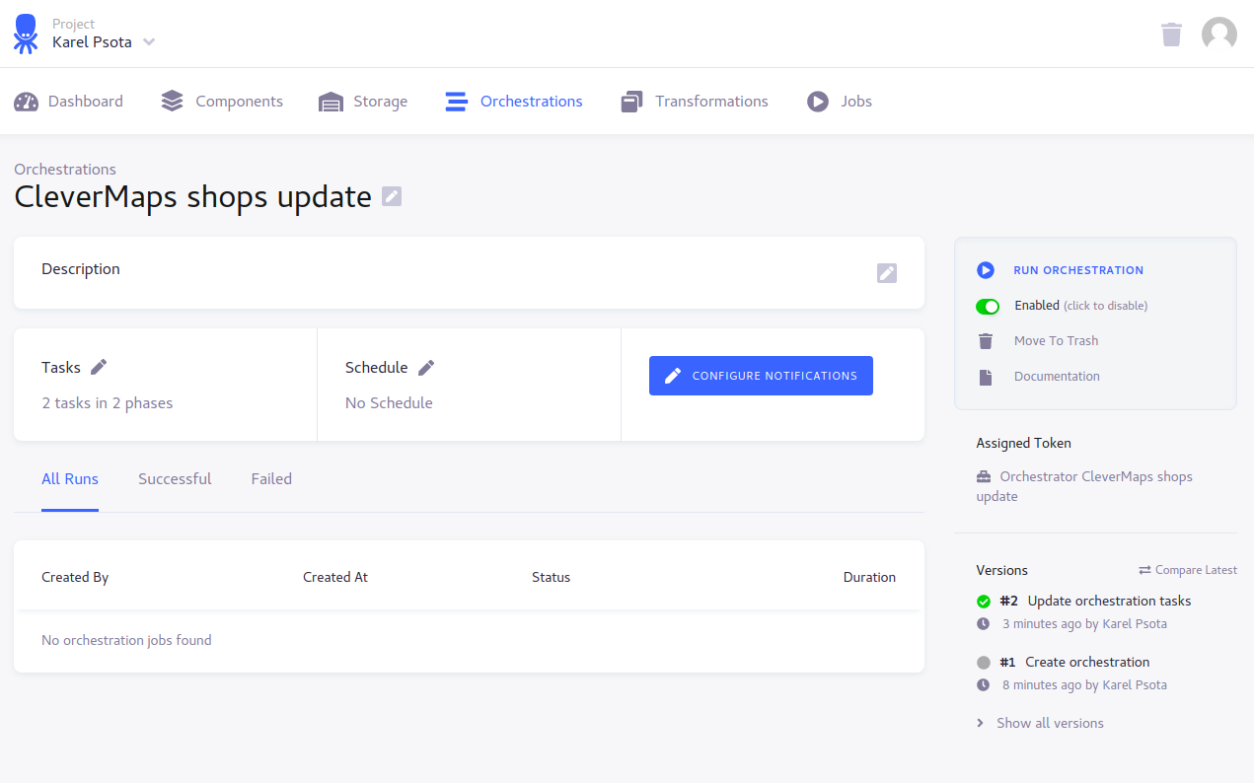The height and width of the screenshot is (783, 1254).
Task: Expand Show all versions
Action: [1049, 723]
